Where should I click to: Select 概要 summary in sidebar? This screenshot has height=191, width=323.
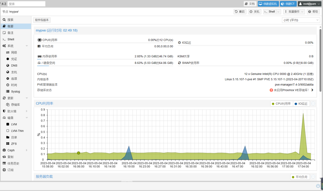click(10, 26)
